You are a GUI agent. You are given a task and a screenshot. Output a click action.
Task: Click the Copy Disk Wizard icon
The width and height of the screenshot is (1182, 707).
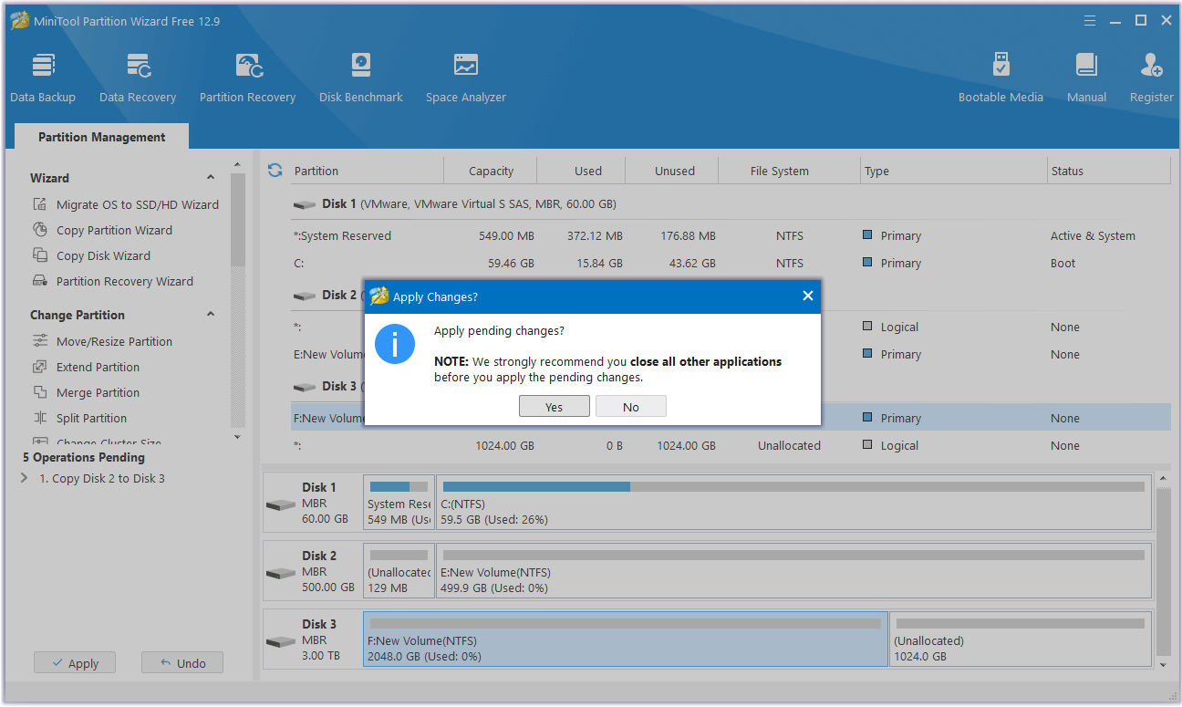click(x=40, y=255)
